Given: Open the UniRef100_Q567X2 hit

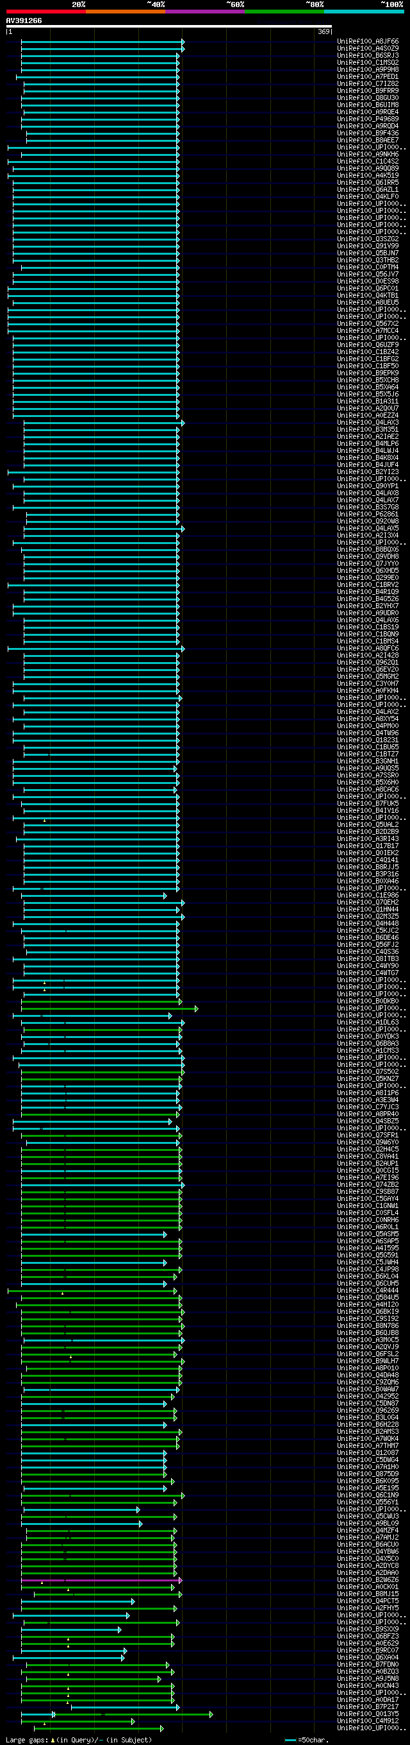Looking at the screenshot, I should click(368, 324).
